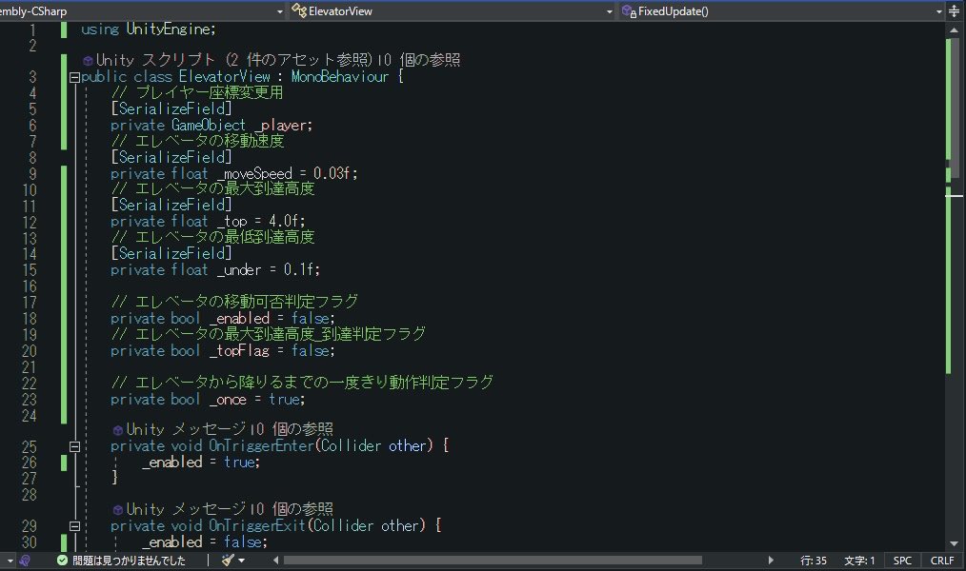Click '[SerializeField]' attribute on line 5

point(171,108)
